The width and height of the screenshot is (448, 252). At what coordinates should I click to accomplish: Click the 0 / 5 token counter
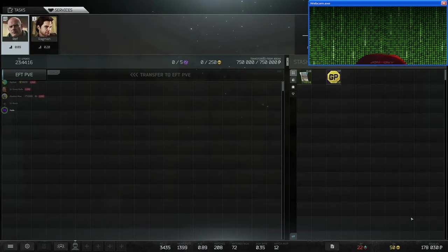pyautogui.click(x=180, y=62)
